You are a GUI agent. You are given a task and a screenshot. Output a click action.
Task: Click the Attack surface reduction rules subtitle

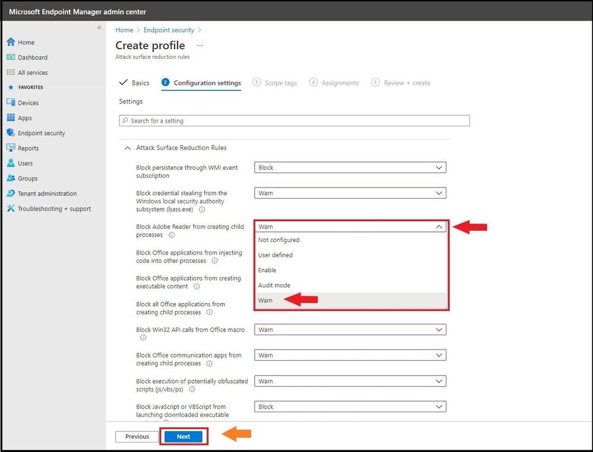pyautogui.click(x=153, y=57)
